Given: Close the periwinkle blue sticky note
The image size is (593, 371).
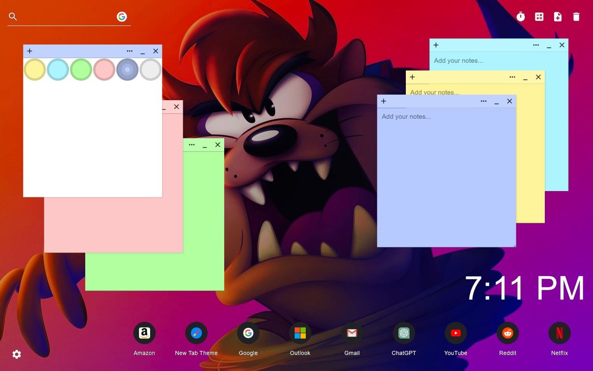Looking at the screenshot, I should pyautogui.click(x=510, y=101).
